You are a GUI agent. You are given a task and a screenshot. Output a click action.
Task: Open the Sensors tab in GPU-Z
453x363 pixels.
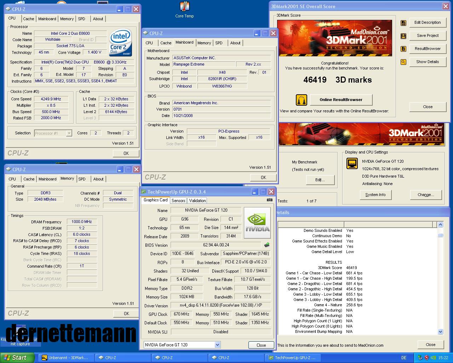pos(178,201)
